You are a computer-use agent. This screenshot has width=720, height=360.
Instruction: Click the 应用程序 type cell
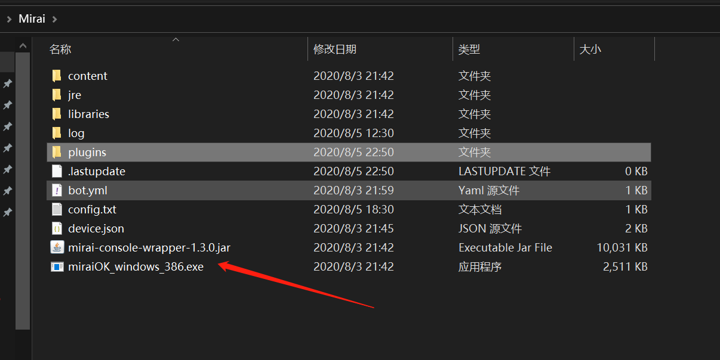(x=480, y=266)
